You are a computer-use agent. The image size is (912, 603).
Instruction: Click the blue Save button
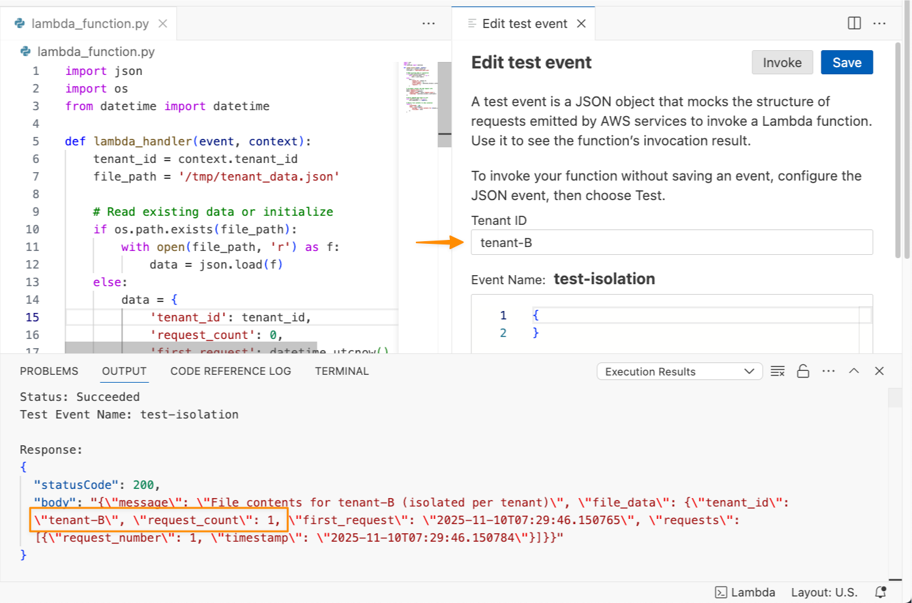click(846, 63)
